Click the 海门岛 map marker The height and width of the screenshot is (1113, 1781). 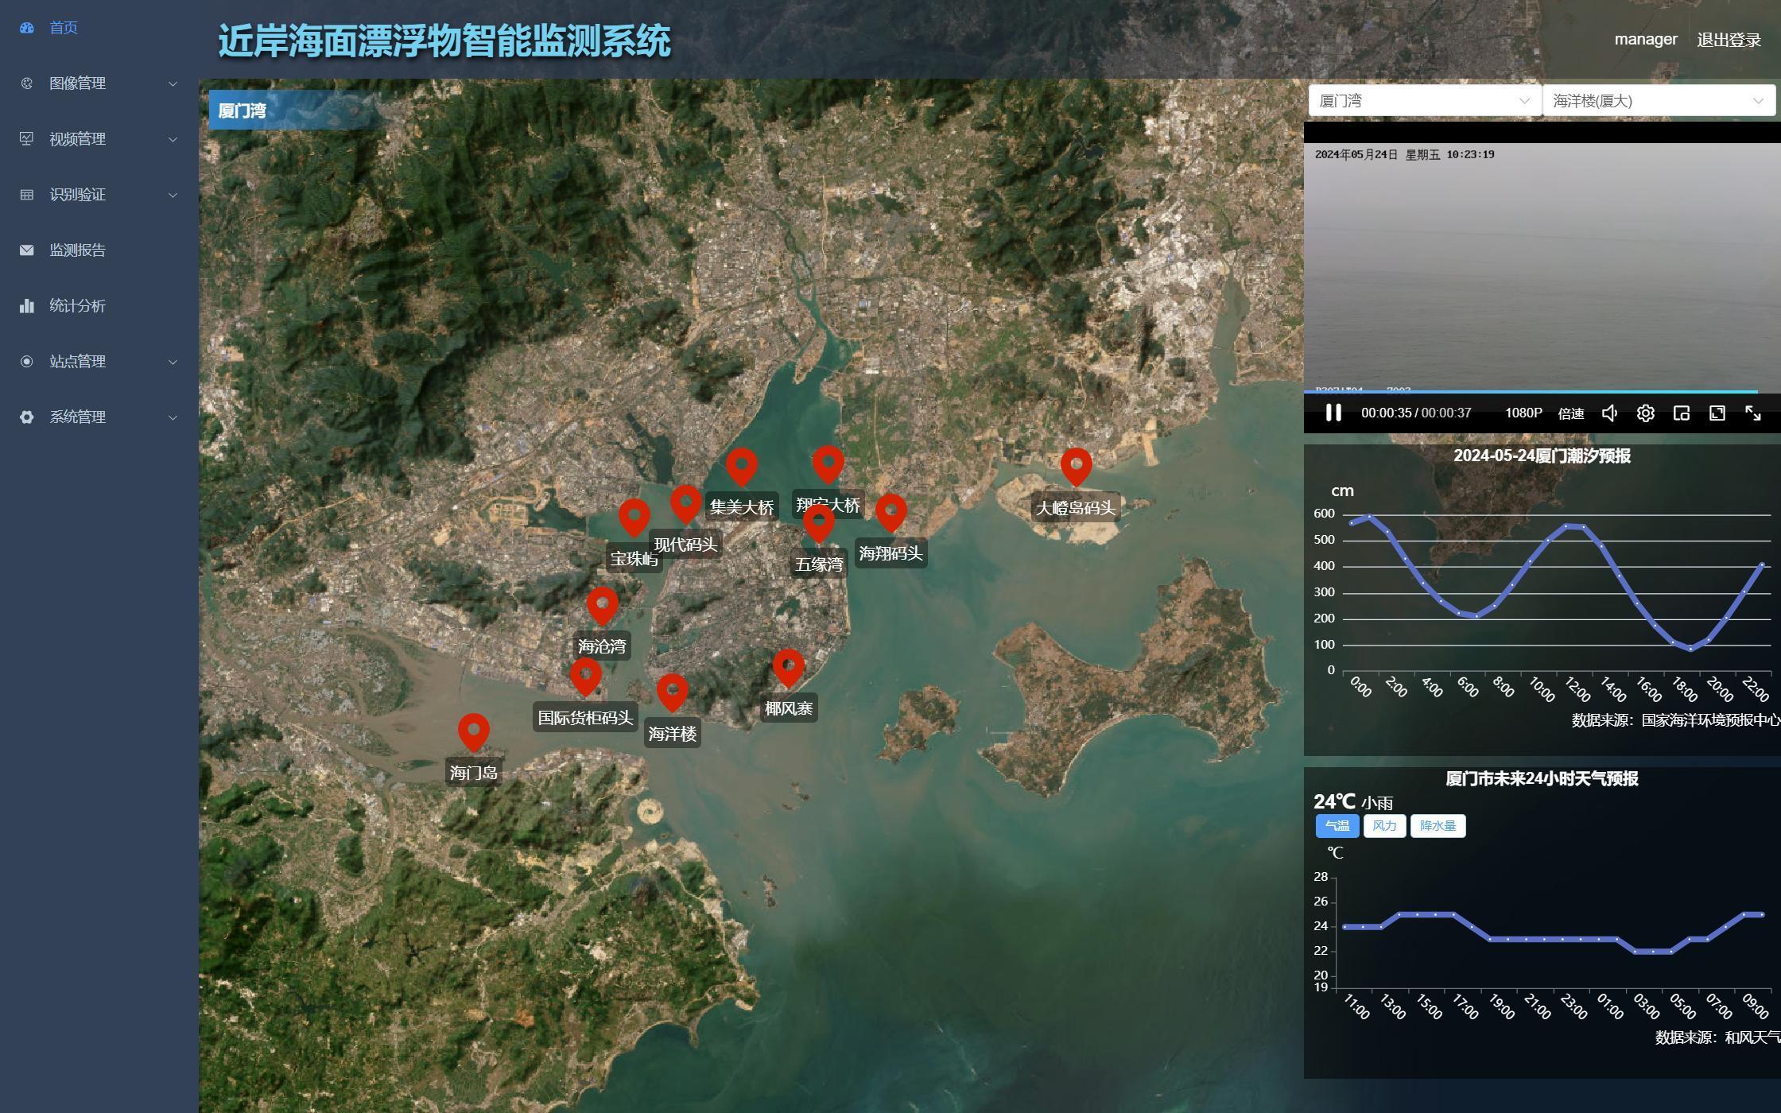pos(473,731)
